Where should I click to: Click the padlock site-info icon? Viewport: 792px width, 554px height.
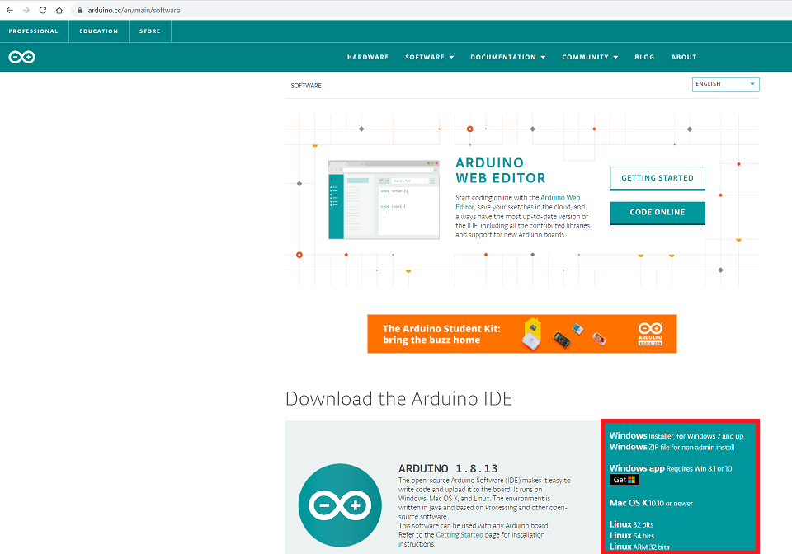(79, 10)
